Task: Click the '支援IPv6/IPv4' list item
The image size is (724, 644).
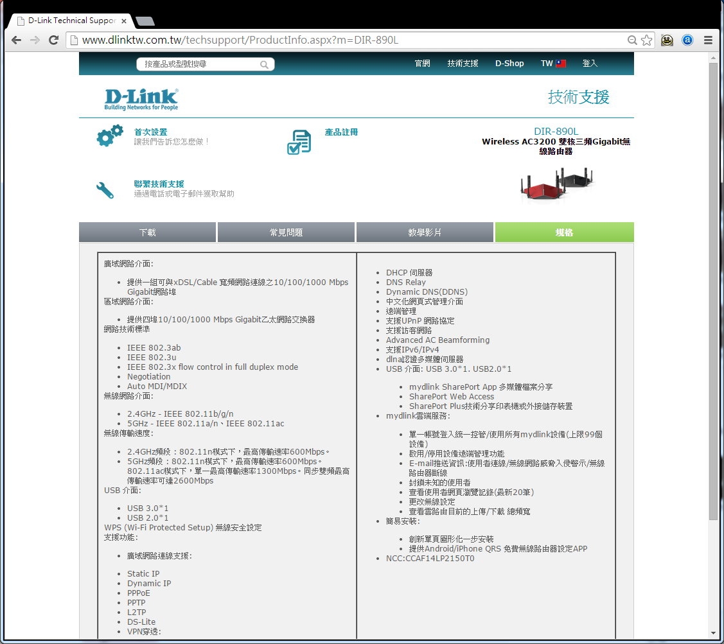Action: click(x=412, y=349)
